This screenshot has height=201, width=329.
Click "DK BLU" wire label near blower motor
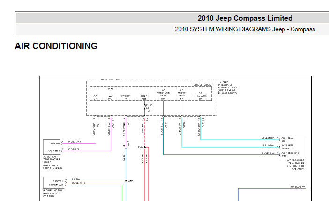76,179
